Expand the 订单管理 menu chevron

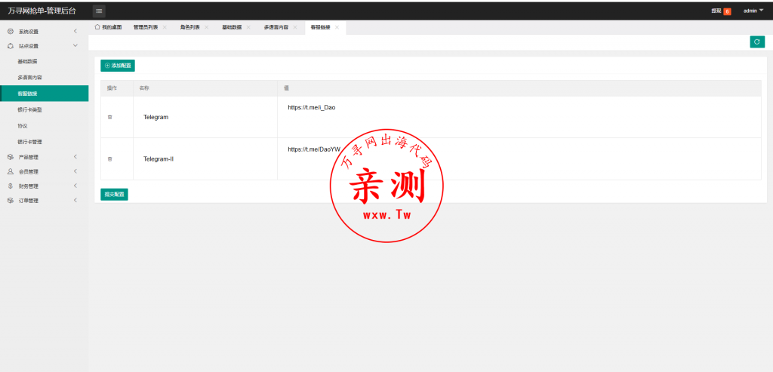[75, 201]
